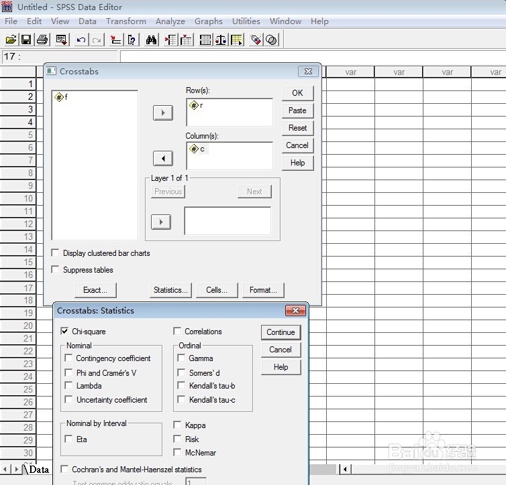506x485 pixels.
Task: Click the Weight Cases scales icon
Action: (x=221, y=40)
